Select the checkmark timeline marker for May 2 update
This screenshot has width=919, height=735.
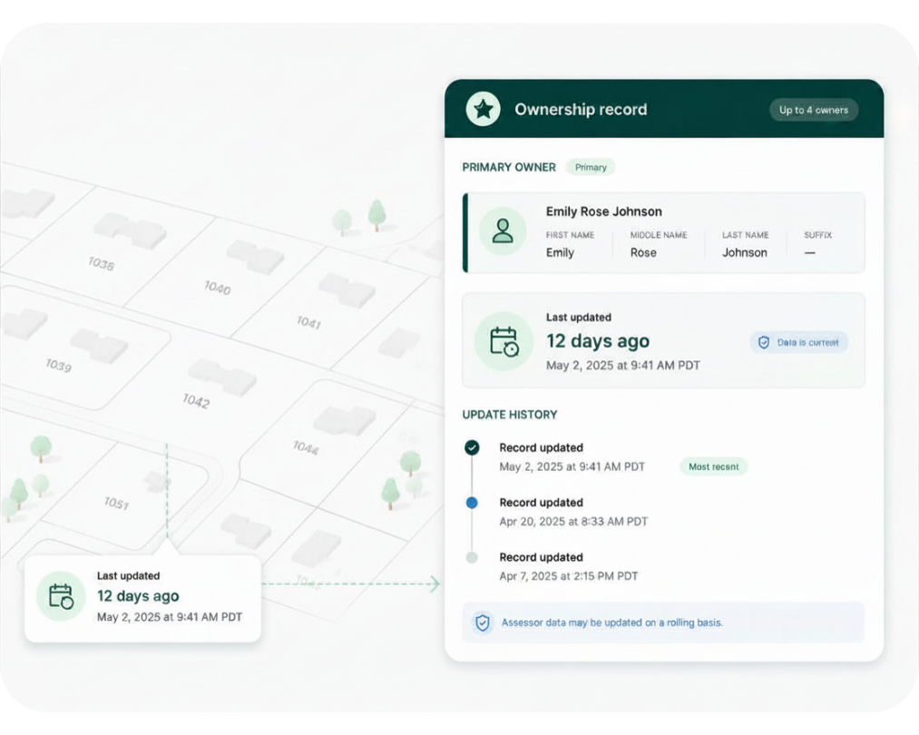click(x=472, y=447)
